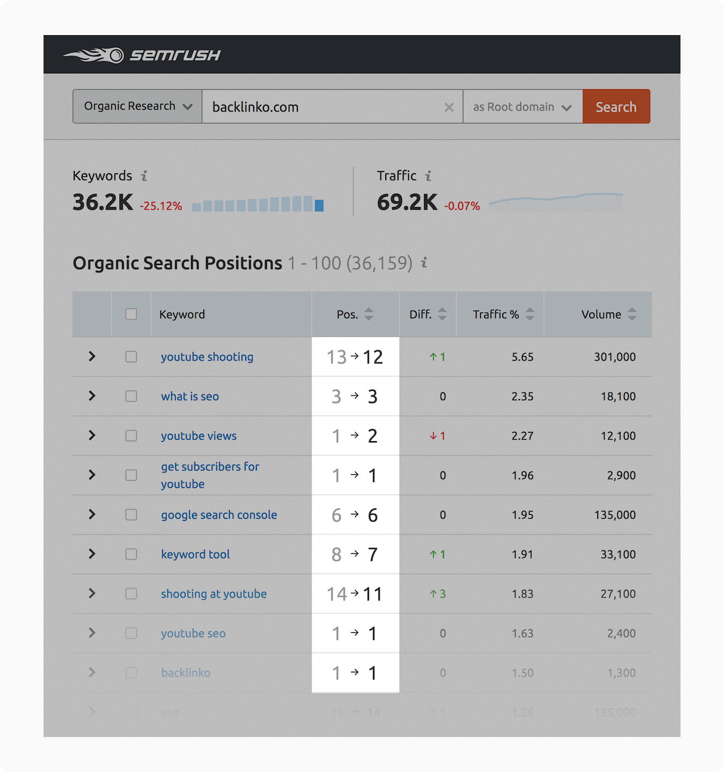
Task: Click the Traffic trend line chart
Action: pos(556,202)
